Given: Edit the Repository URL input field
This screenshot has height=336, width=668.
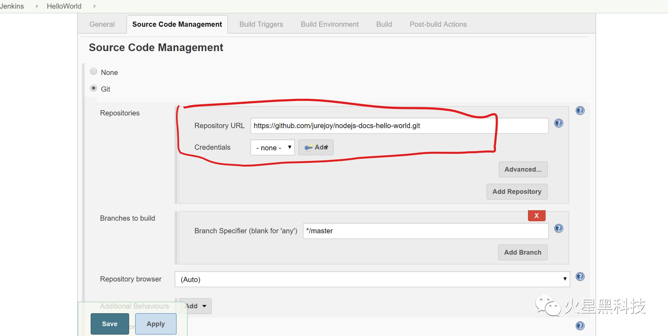Looking at the screenshot, I should pos(399,126).
